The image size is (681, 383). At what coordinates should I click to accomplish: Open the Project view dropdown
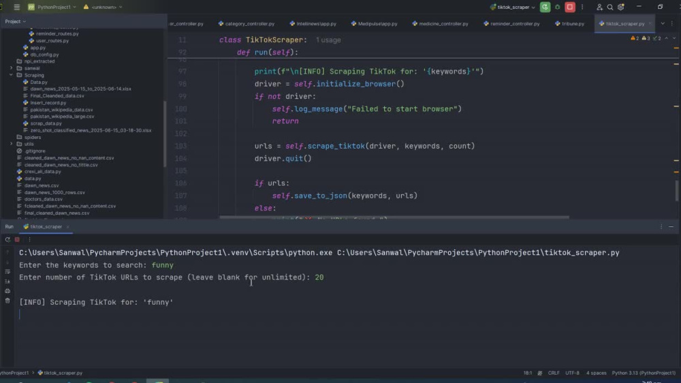(x=15, y=21)
